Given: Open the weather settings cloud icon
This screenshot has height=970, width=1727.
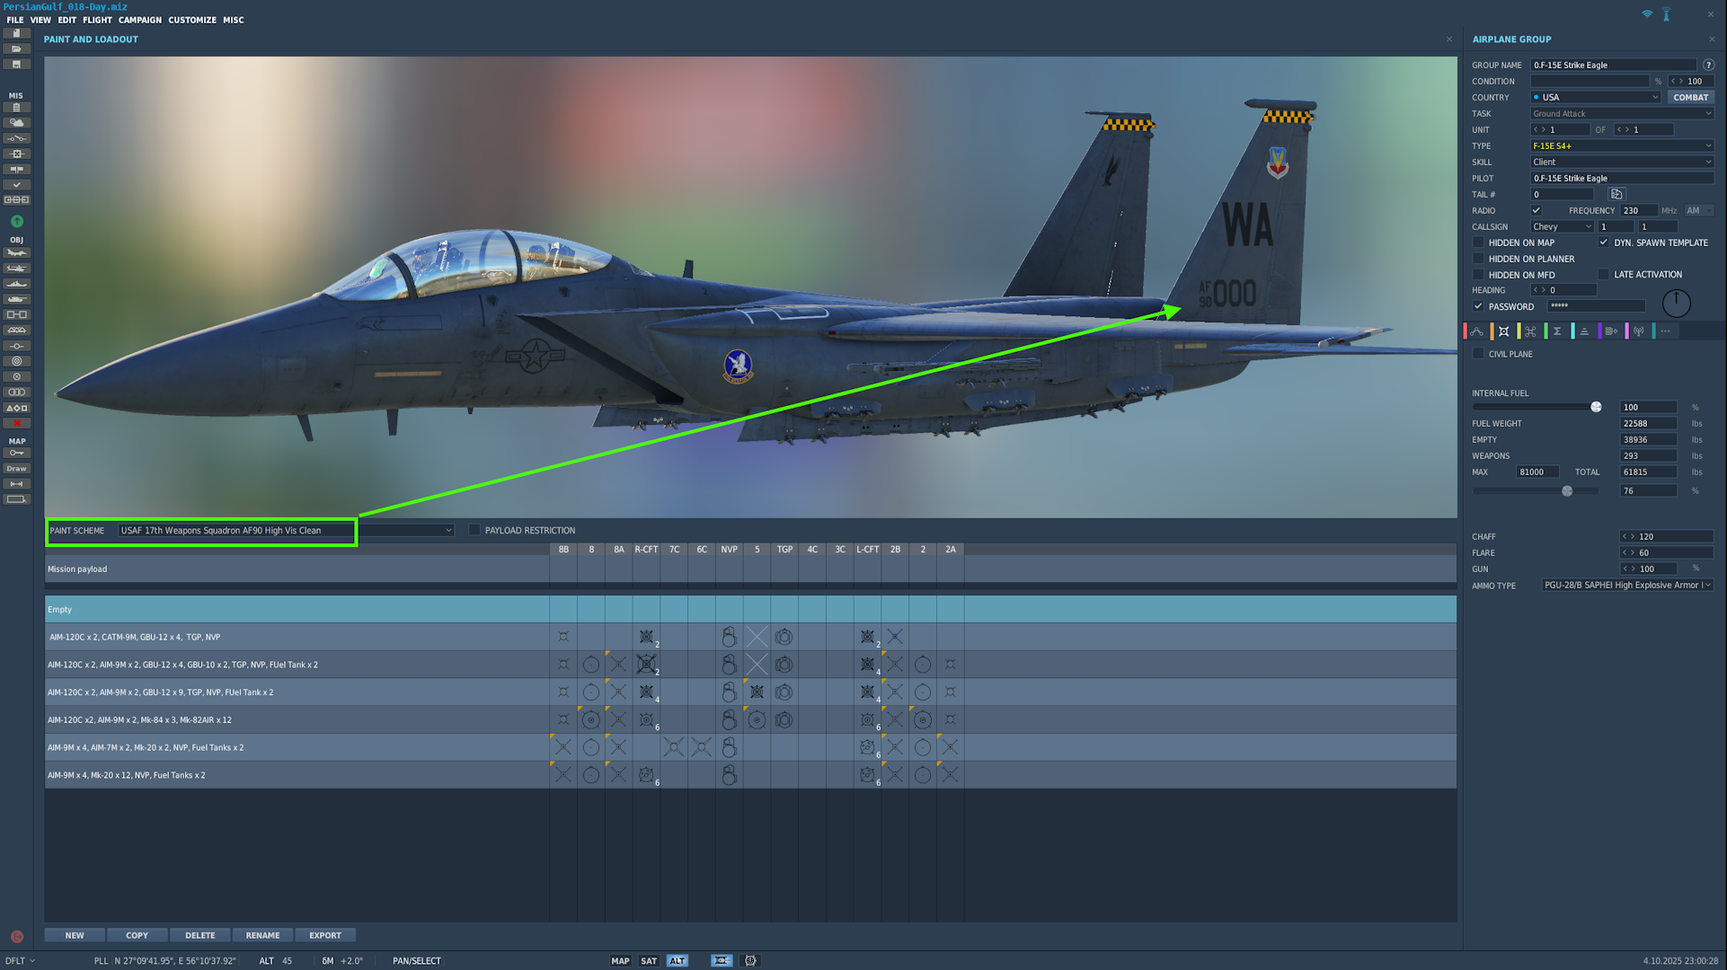Looking at the screenshot, I should pos(16,123).
